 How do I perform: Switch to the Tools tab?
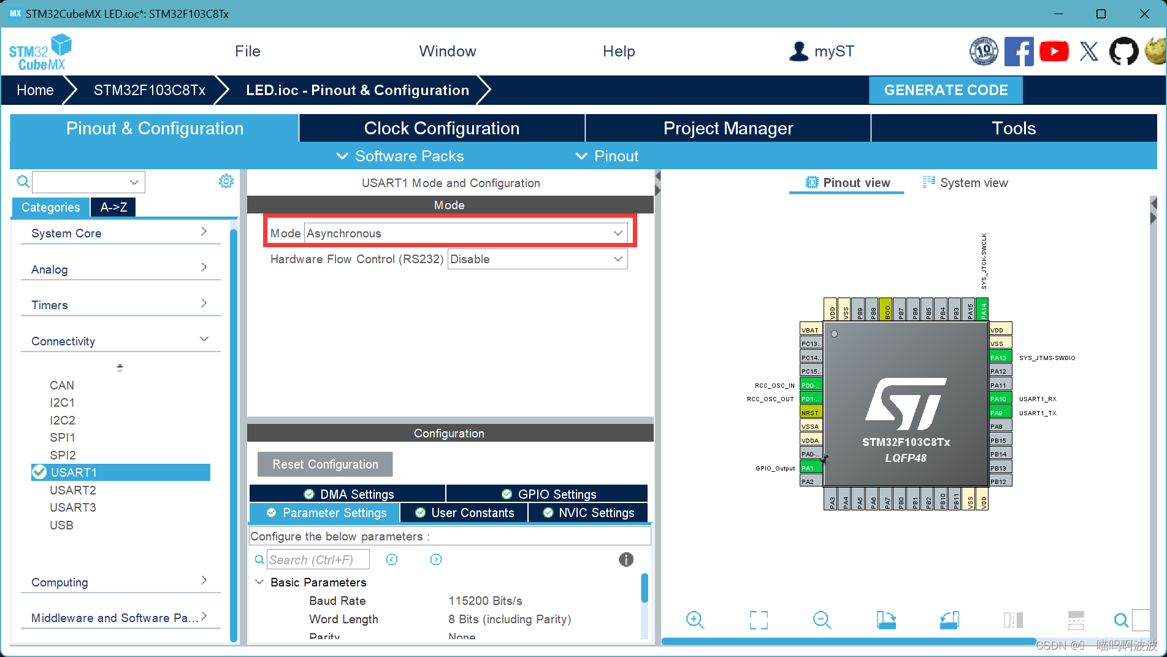point(1014,128)
